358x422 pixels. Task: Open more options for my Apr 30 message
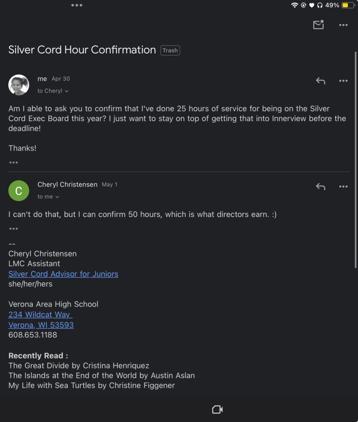343,81
